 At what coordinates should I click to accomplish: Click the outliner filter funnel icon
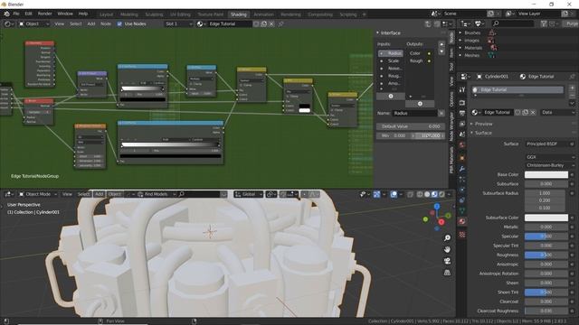click(544, 23)
